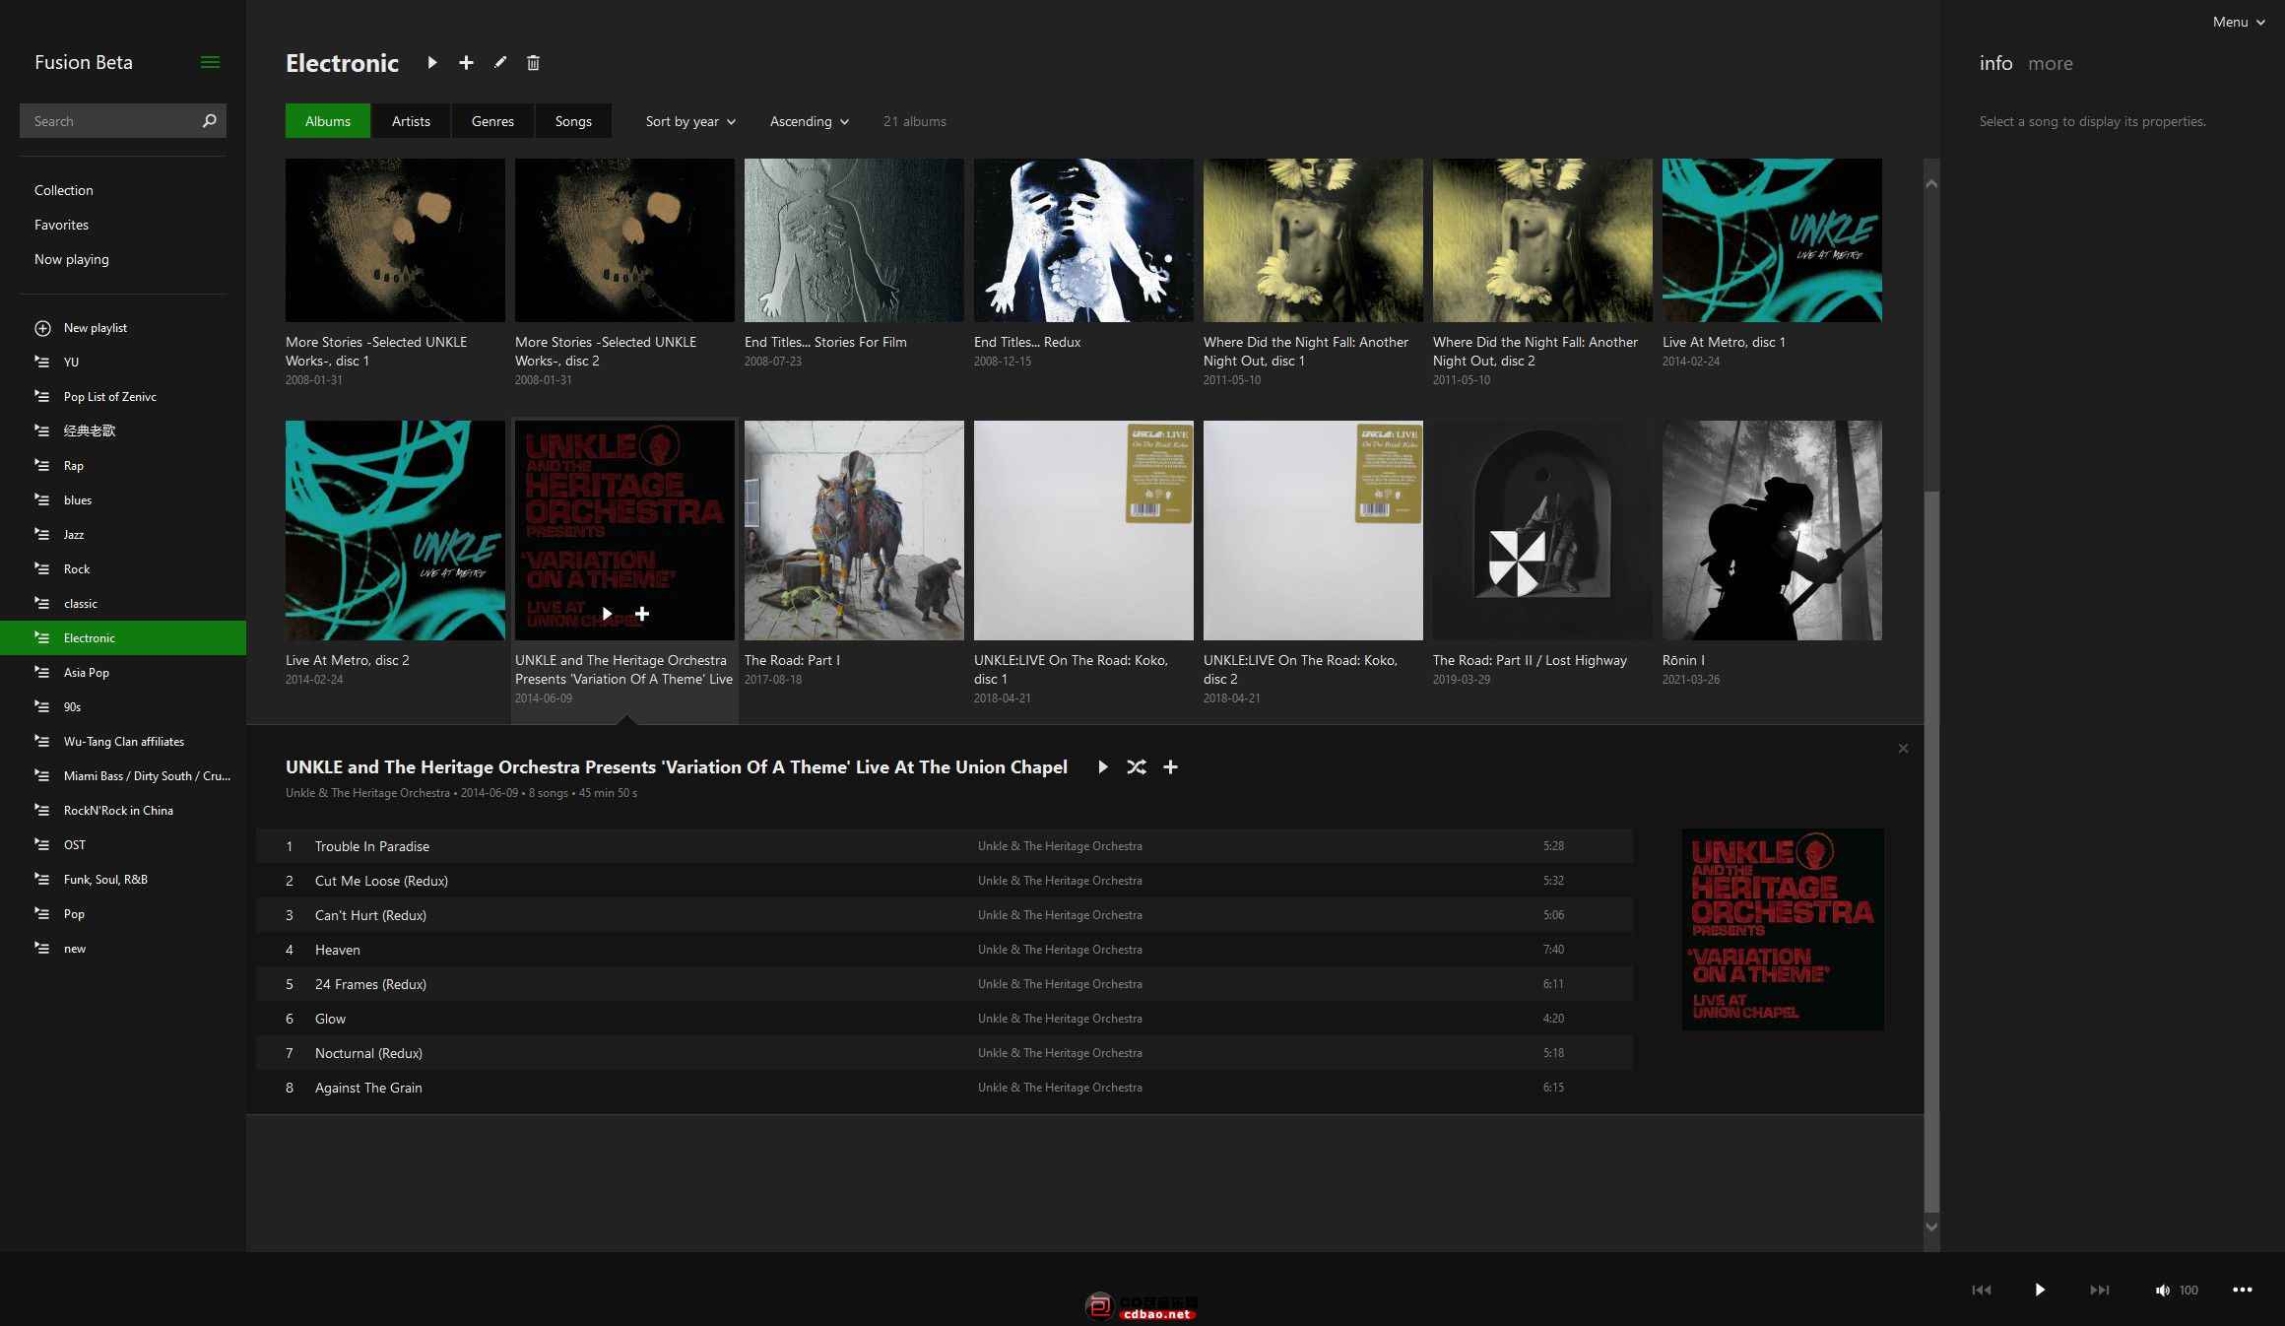Open the OST playlist
The image size is (2285, 1326).
[123, 844]
